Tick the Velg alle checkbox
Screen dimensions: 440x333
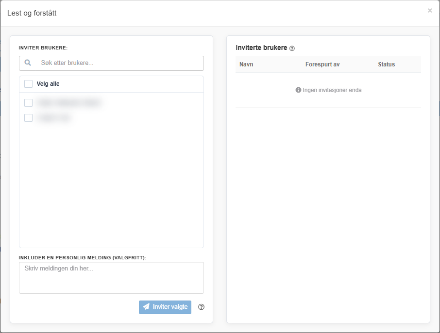pos(28,84)
